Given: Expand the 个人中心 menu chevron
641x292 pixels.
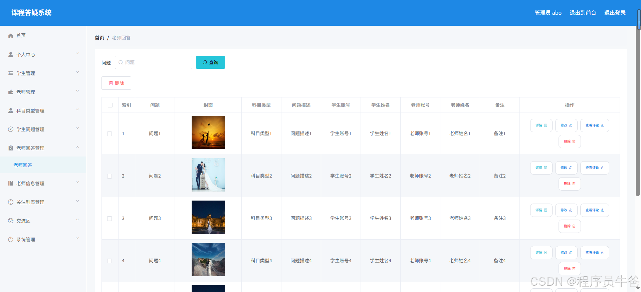Looking at the screenshot, I should (77, 53).
